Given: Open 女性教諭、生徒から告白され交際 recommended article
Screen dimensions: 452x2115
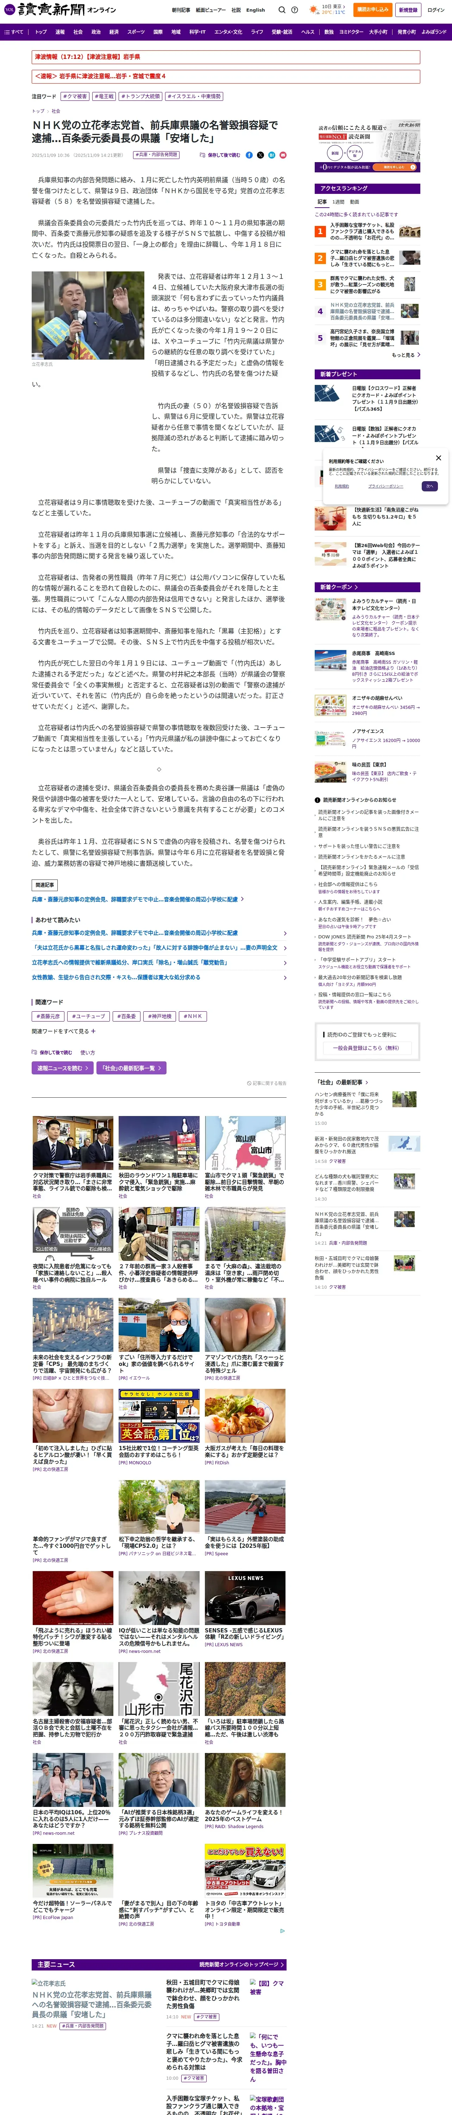Looking at the screenshot, I should 158,977.
